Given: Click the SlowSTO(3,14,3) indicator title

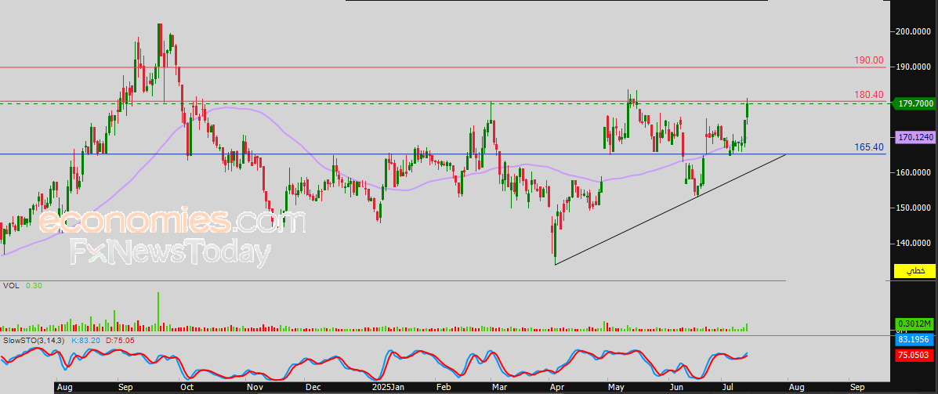Looking at the screenshot, I should click(x=34, y=340).
